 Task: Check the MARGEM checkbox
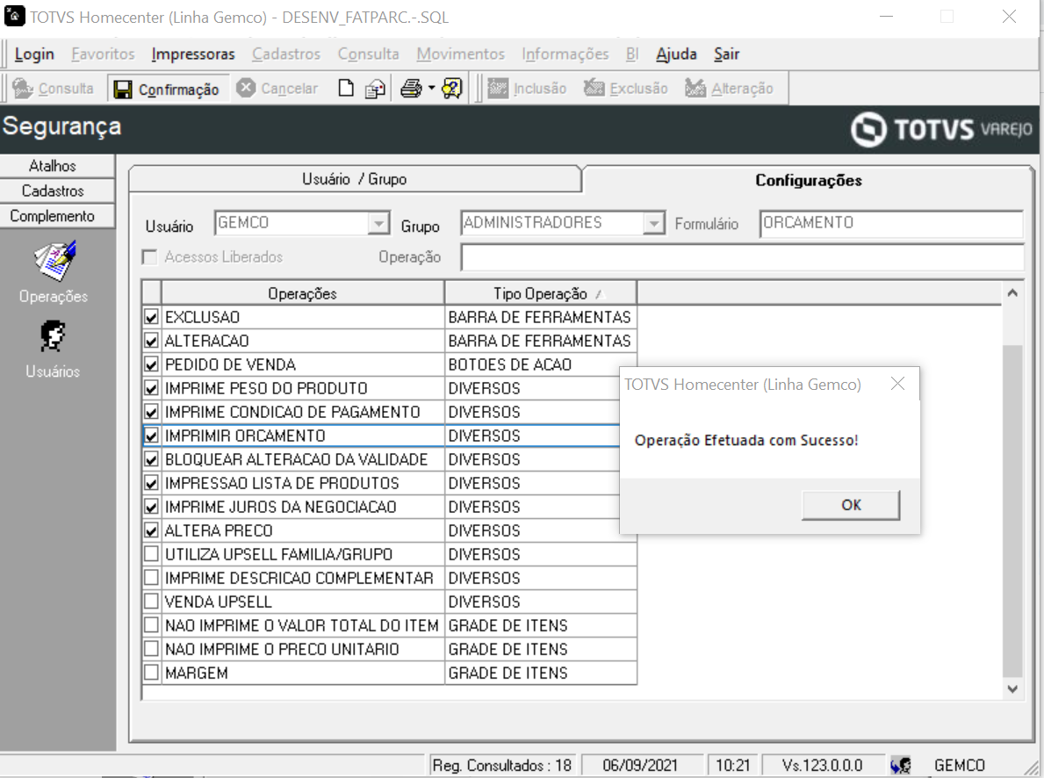pyautogui.click(x=151, y=673)
